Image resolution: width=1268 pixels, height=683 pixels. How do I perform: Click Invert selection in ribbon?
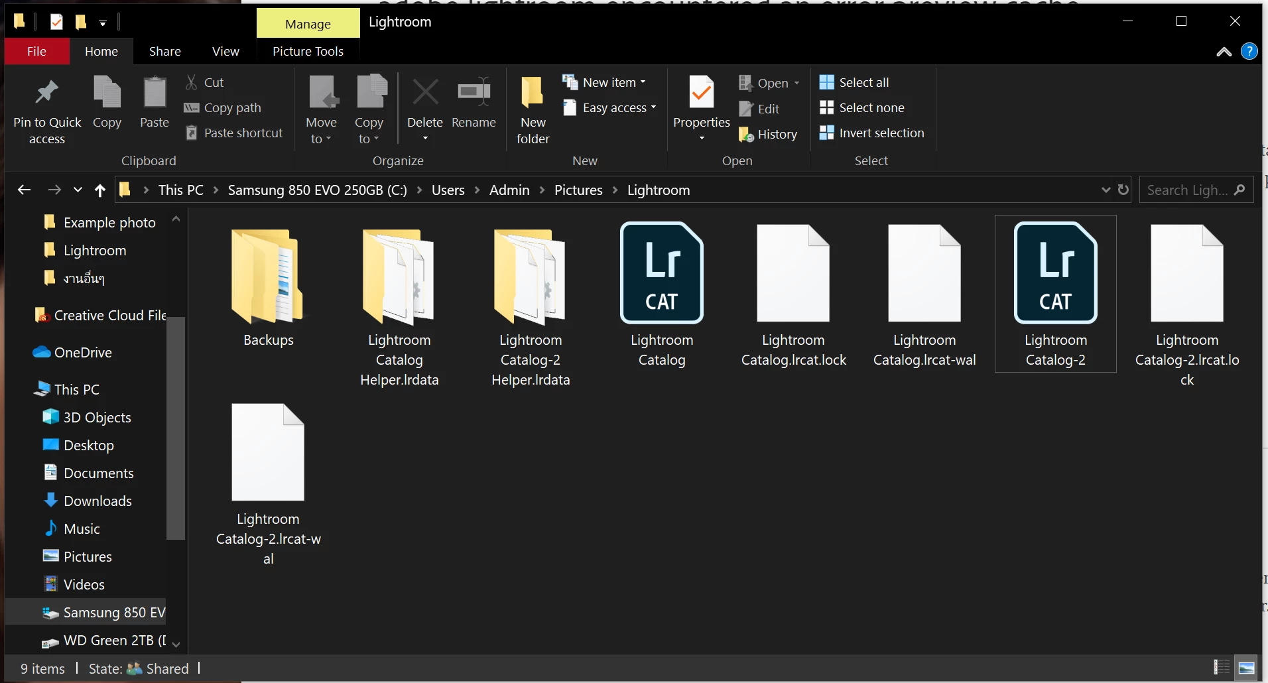(871, 133)
